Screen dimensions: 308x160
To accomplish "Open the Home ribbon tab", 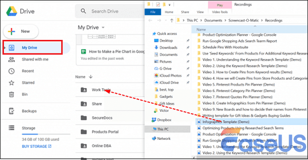I will pyautogui.click(x=169, y=12).
